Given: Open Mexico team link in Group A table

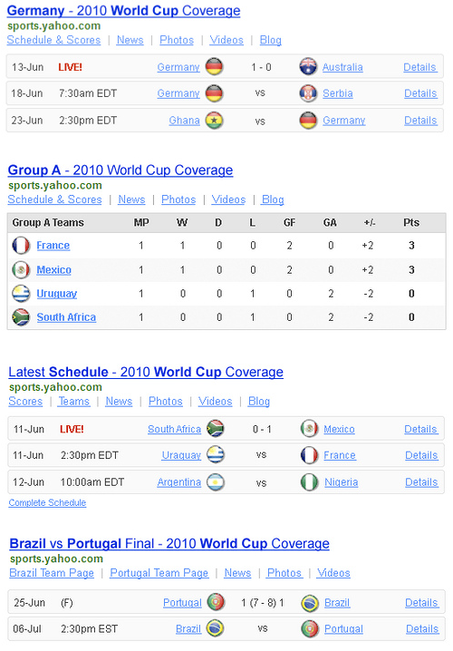Looking at the screenshot, I should pyautogui.click(x=54, y=270).
